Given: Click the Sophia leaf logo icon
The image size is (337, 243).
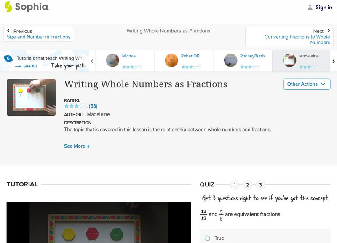Looking at the screenshot, I should (8, 7).
